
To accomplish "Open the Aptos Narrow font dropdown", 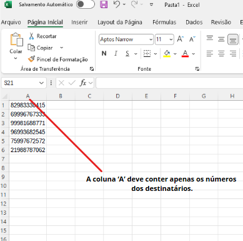I will click(x=151, y=39).
